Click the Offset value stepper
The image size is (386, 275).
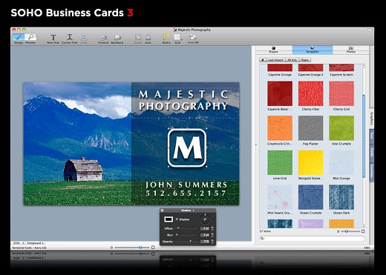tap(212, 228)
